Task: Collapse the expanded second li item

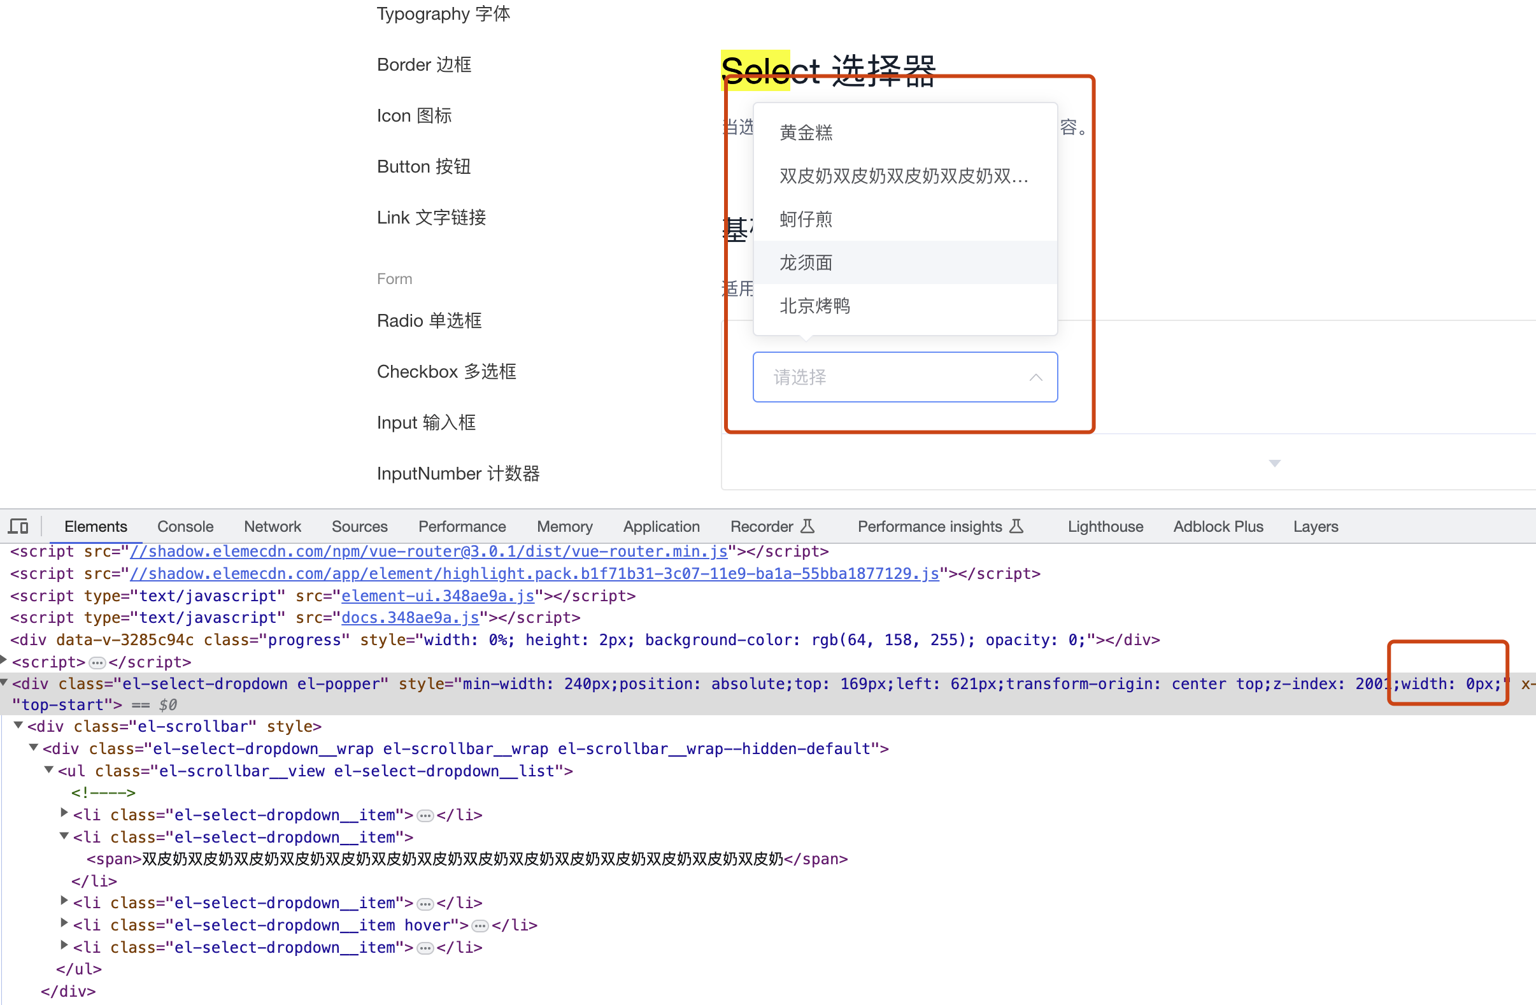Action: pyautogui.click(x=64, y=835)
